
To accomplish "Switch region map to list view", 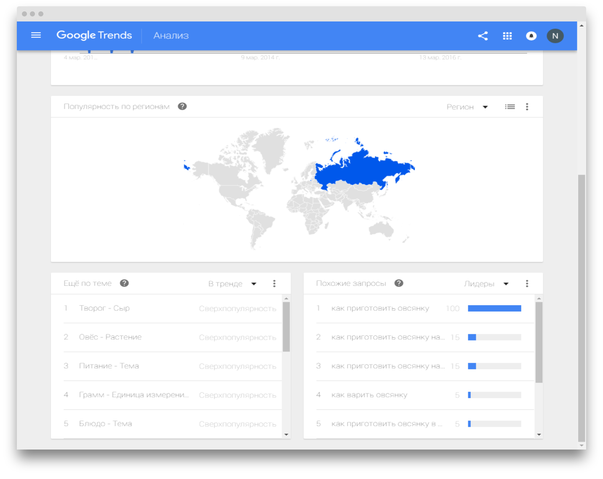I will pyautogui.click(x=510, y=106).
